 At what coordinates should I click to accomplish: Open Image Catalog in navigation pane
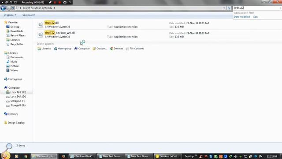point(15,123)
